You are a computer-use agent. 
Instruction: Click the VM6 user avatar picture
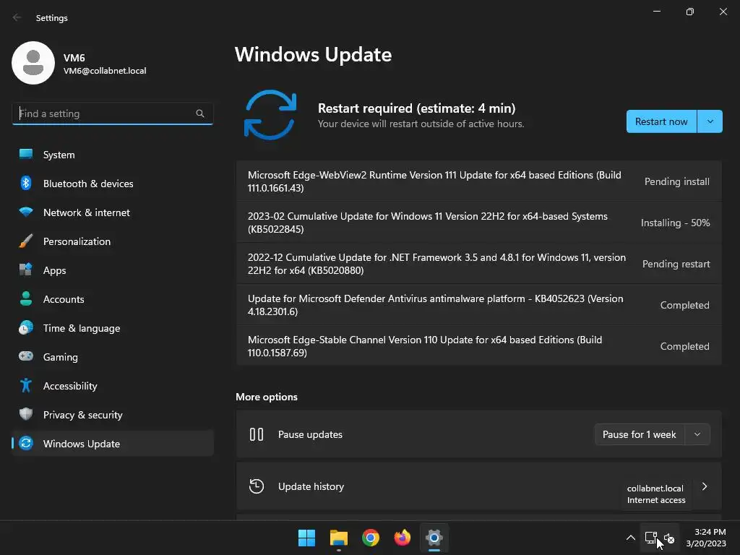(33, 63)
